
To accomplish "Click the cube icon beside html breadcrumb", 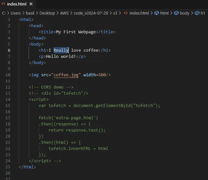I will point(157,13).
